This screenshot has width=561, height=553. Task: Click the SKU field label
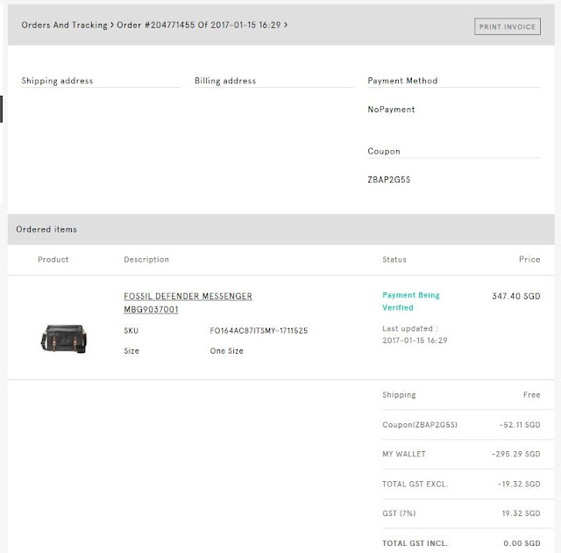[131, 331]
